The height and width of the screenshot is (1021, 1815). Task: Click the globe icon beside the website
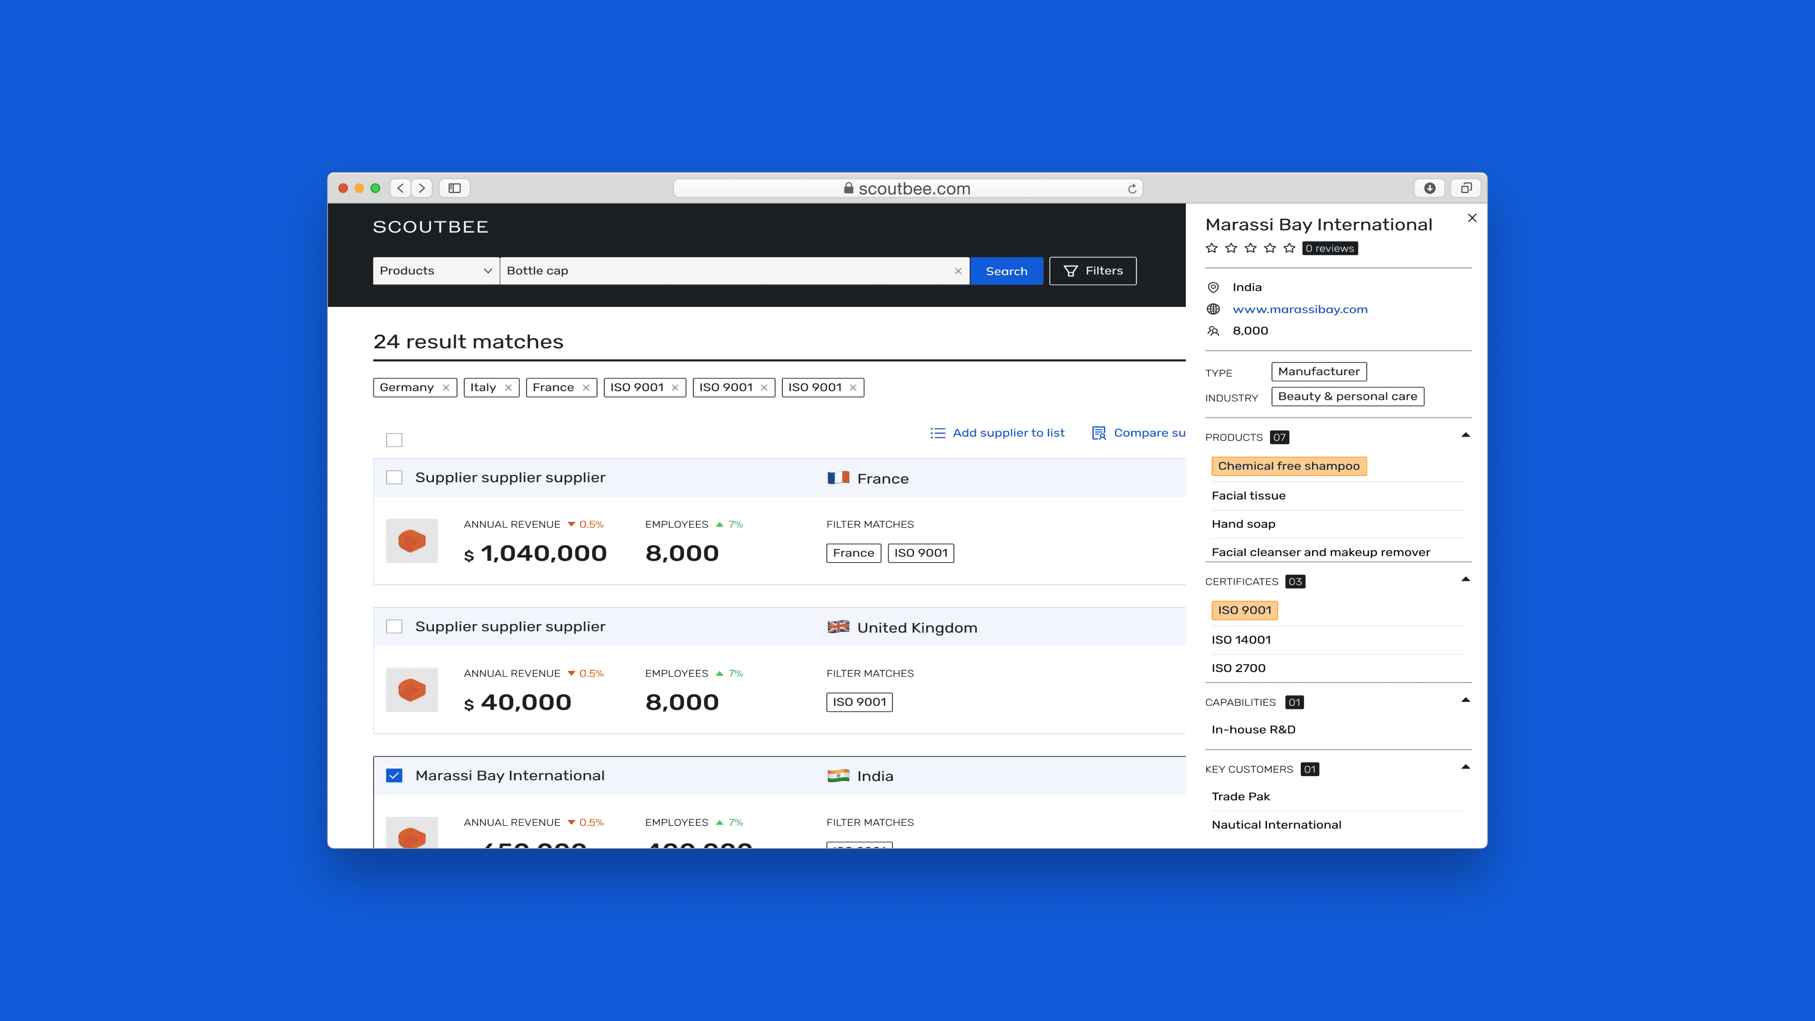click(x=1213, y=309)
